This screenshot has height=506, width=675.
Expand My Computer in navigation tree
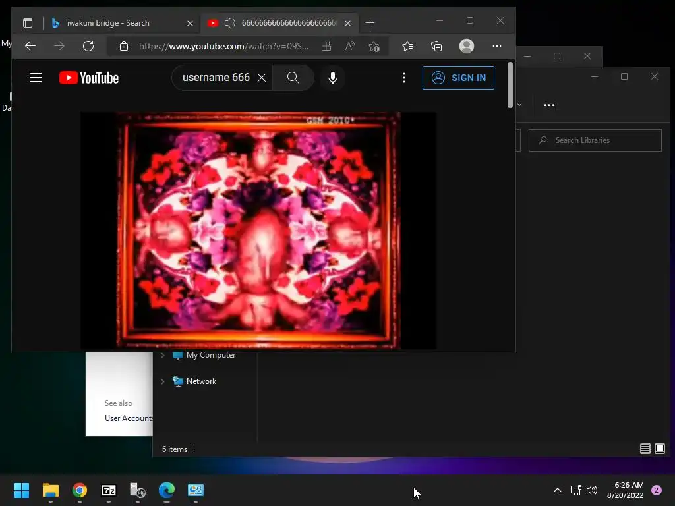pos(163,355)
